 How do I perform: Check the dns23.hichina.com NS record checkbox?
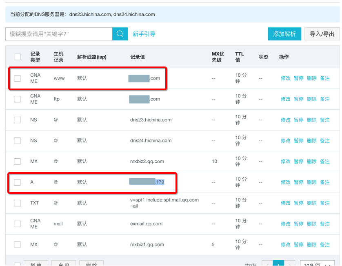tap(17, 120)
